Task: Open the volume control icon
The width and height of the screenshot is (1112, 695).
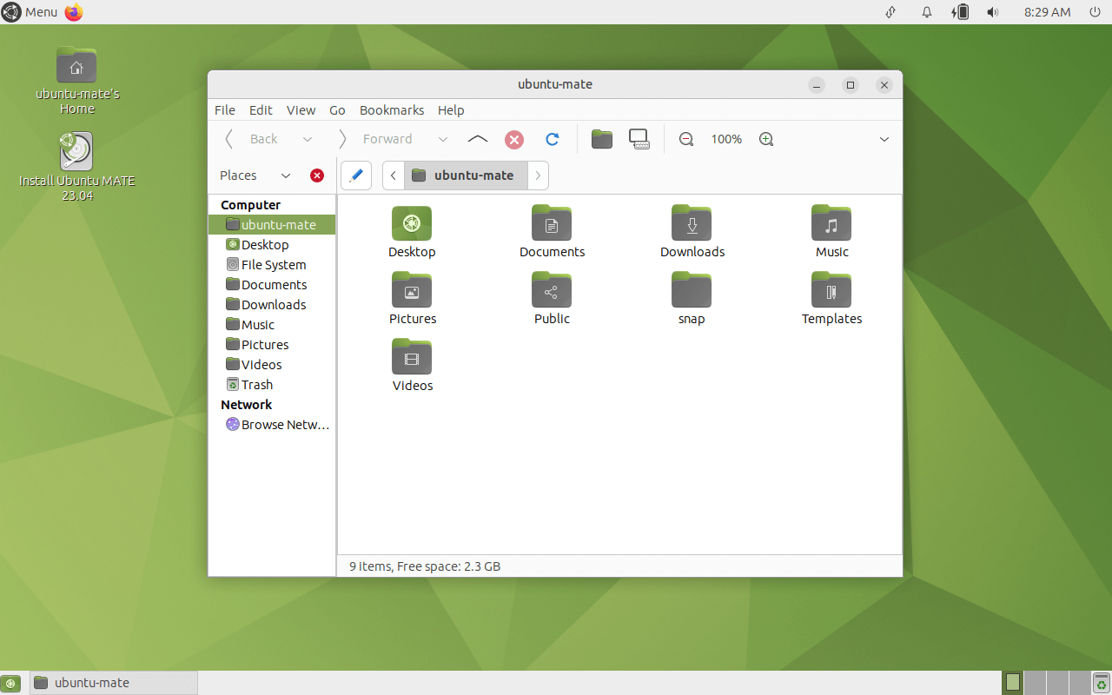Action: pos(993,12)
